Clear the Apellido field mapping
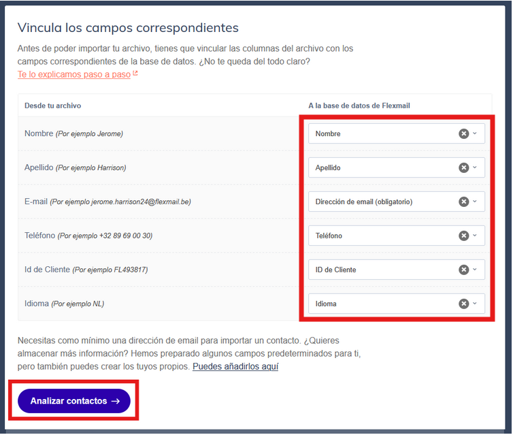Image resolution: width=513 pixels, height=435 pixels. 463,167
